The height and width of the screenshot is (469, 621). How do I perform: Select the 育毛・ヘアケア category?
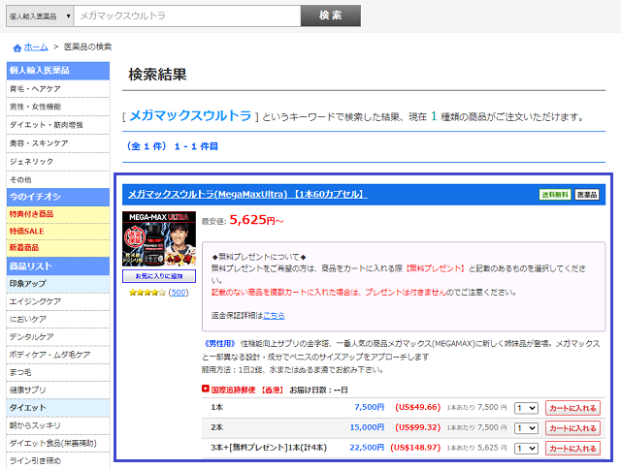pyautogui.click(x=58, y=89)
